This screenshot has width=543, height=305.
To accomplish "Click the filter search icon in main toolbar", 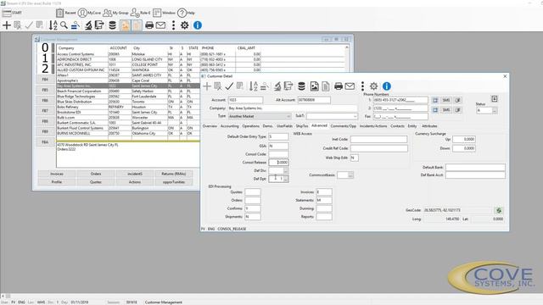I will click(76, 25).
